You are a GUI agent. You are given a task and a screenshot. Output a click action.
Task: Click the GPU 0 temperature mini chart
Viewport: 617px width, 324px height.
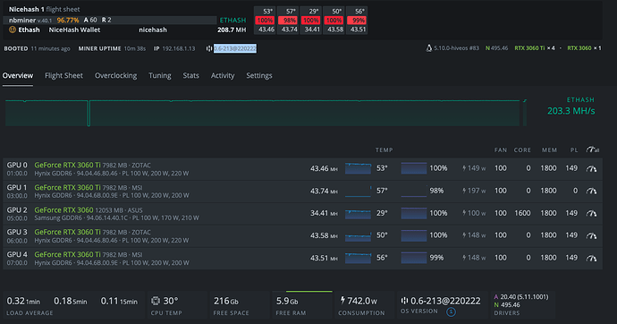[358, 168]
